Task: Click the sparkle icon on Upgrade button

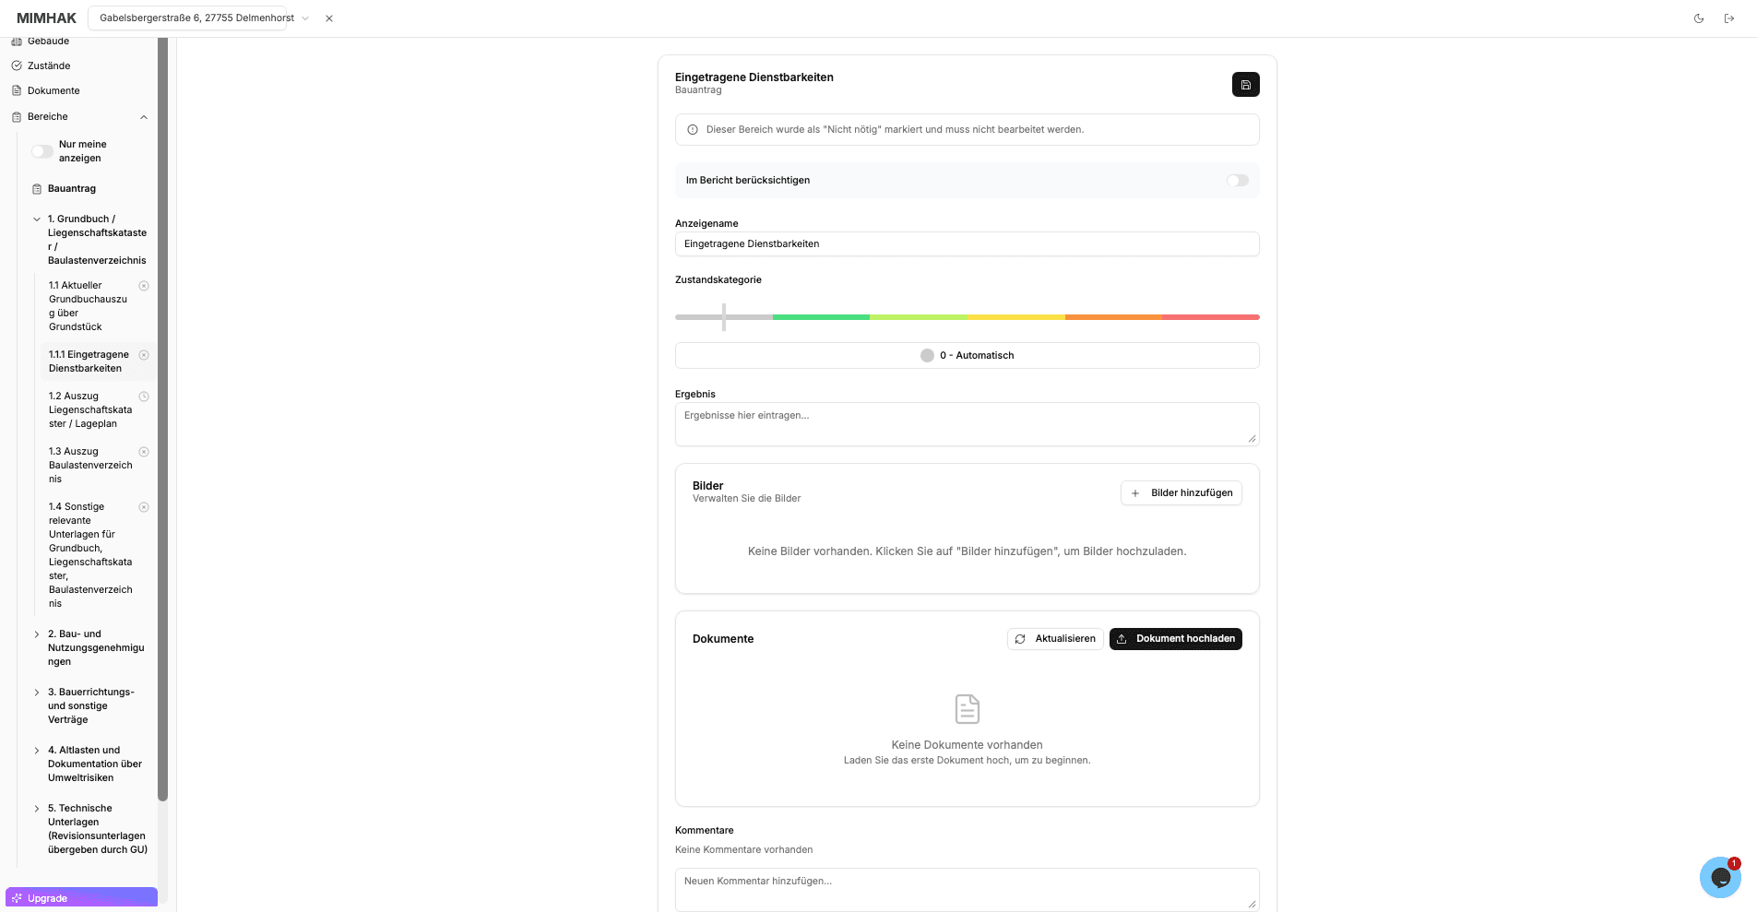Action: click(17, 898)
